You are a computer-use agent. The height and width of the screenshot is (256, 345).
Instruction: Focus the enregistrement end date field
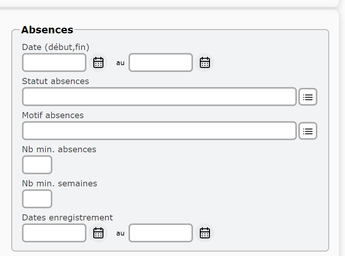pyautogui.click(x=161, y=233)
